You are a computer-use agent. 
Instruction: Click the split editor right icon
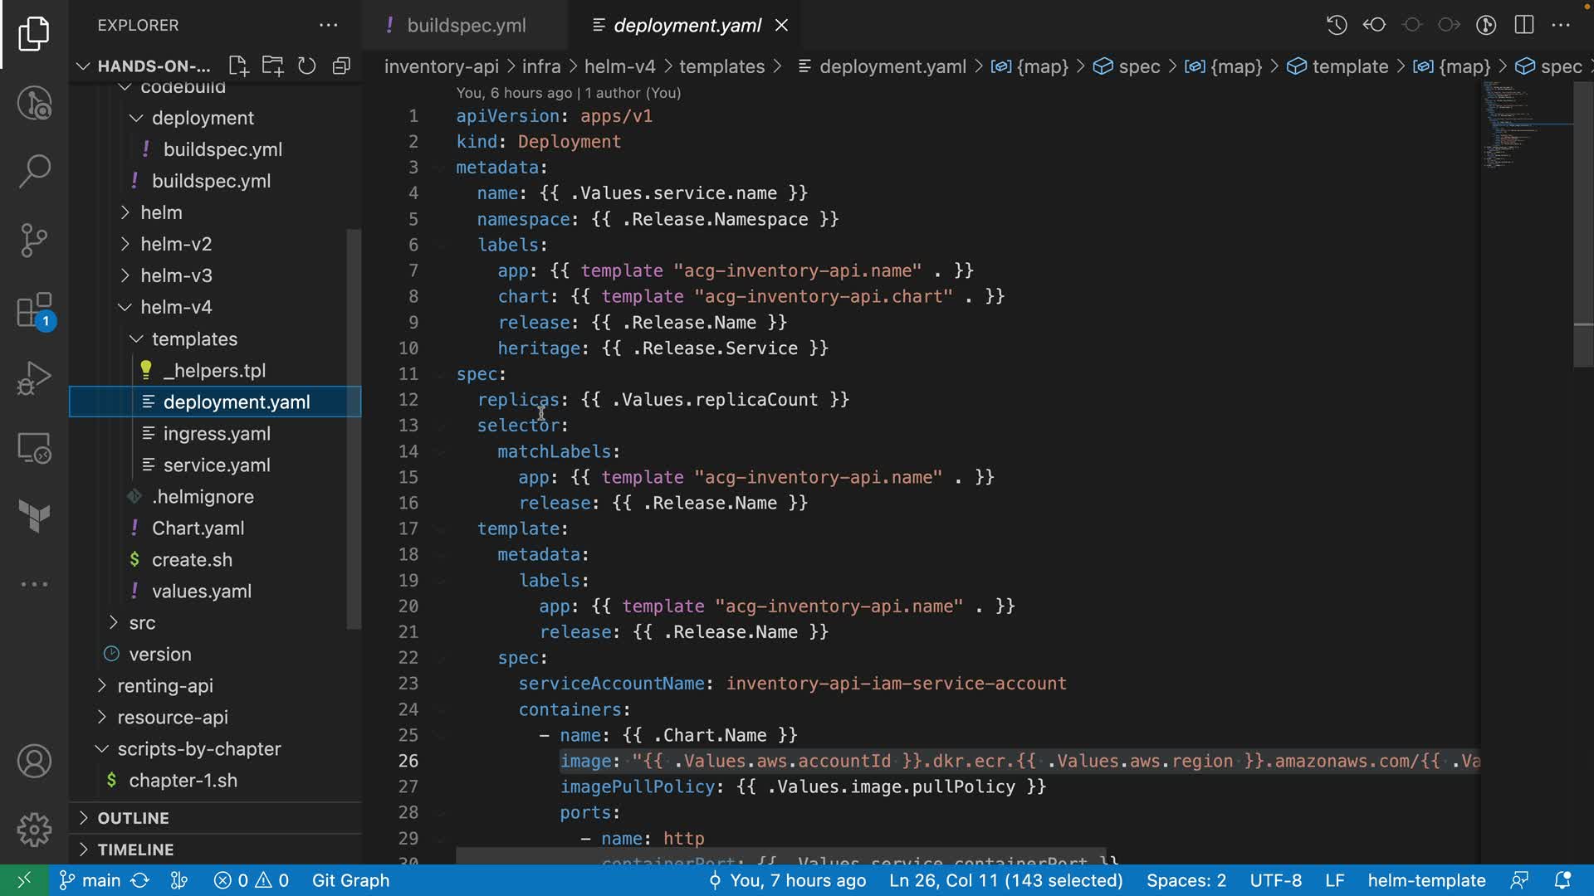[x=1523, y=25]
